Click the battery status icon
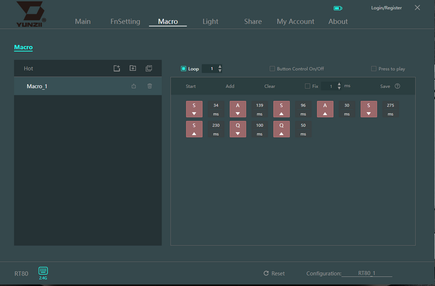 338,8
